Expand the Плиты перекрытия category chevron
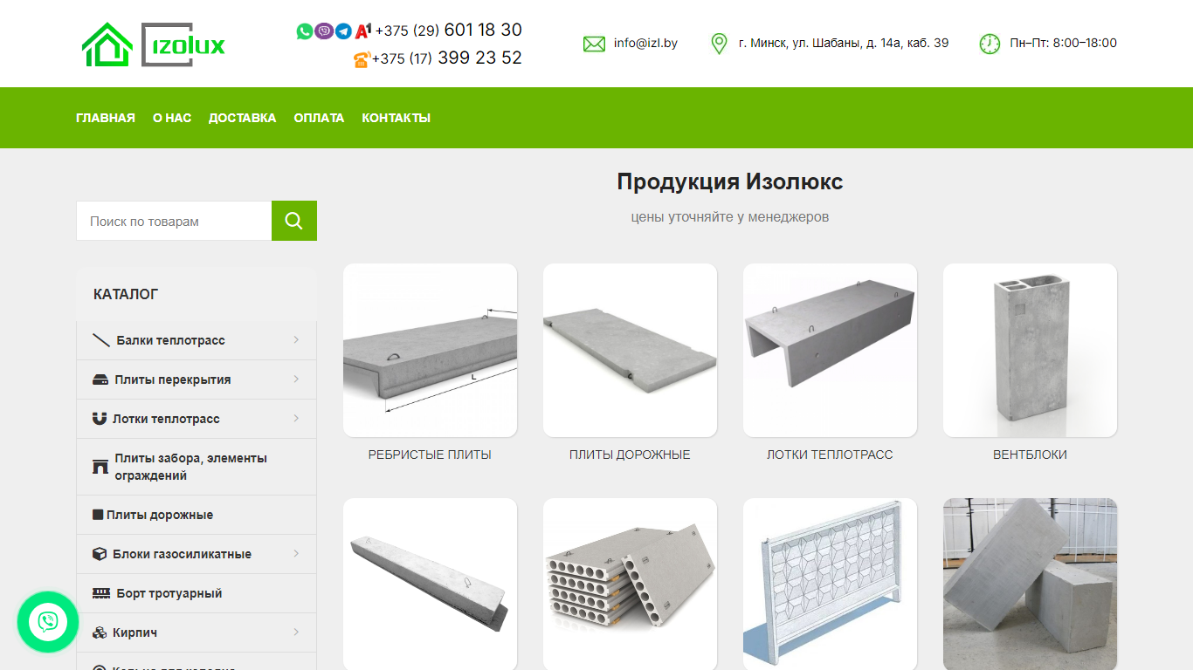Screen dimensions: 1193x670 296,379
